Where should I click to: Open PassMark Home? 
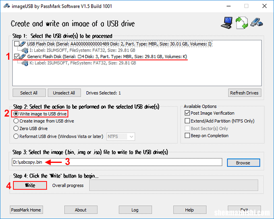point(26,210)
